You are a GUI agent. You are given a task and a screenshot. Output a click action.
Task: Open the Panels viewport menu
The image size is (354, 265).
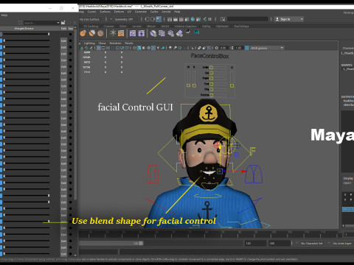coord(129,43)
